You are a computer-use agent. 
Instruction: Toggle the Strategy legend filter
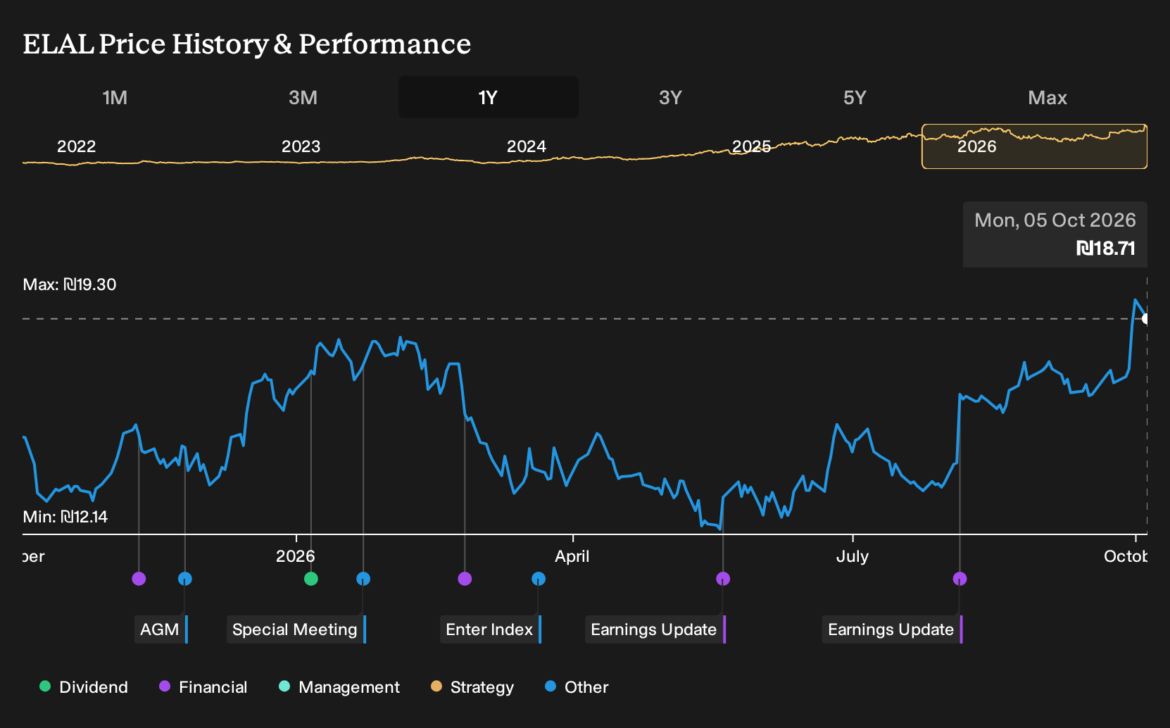click(472, 687)
